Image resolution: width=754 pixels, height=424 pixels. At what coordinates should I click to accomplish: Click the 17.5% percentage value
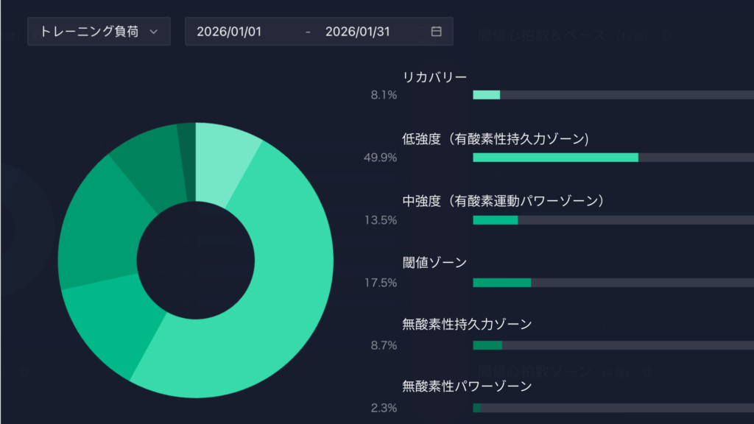(381, 283)
